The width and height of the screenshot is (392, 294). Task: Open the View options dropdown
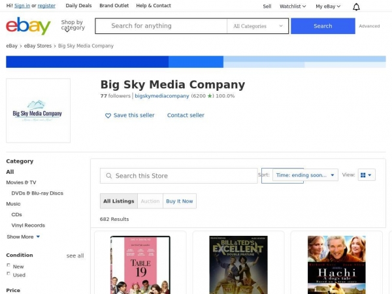pyautogui.click(x=367, y=175)
